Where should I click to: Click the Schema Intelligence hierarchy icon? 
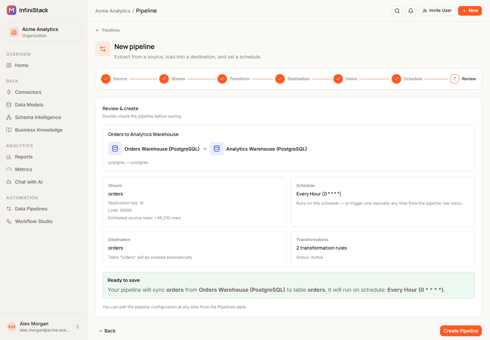coord(9,117)
